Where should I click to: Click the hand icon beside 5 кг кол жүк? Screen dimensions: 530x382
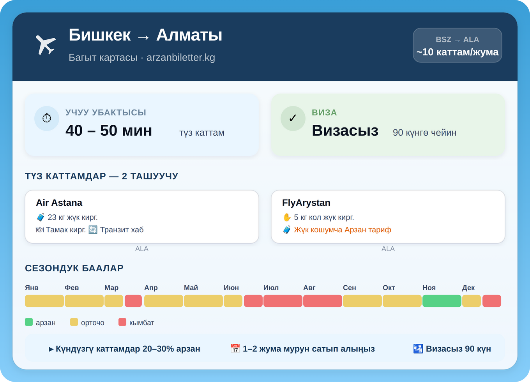tap(287, 217)
